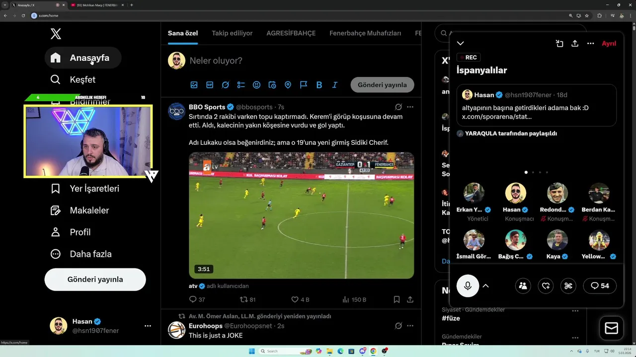Image resolution: width=636 pixels, height=357 pixels.
Task: Open Space more options dots
Action: tap(590, 44)
